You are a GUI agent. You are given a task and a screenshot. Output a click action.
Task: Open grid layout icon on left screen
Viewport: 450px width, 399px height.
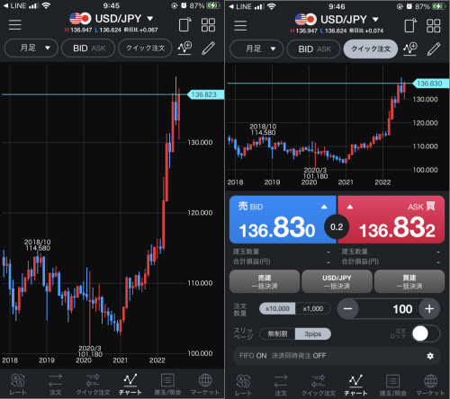(208, 24)
